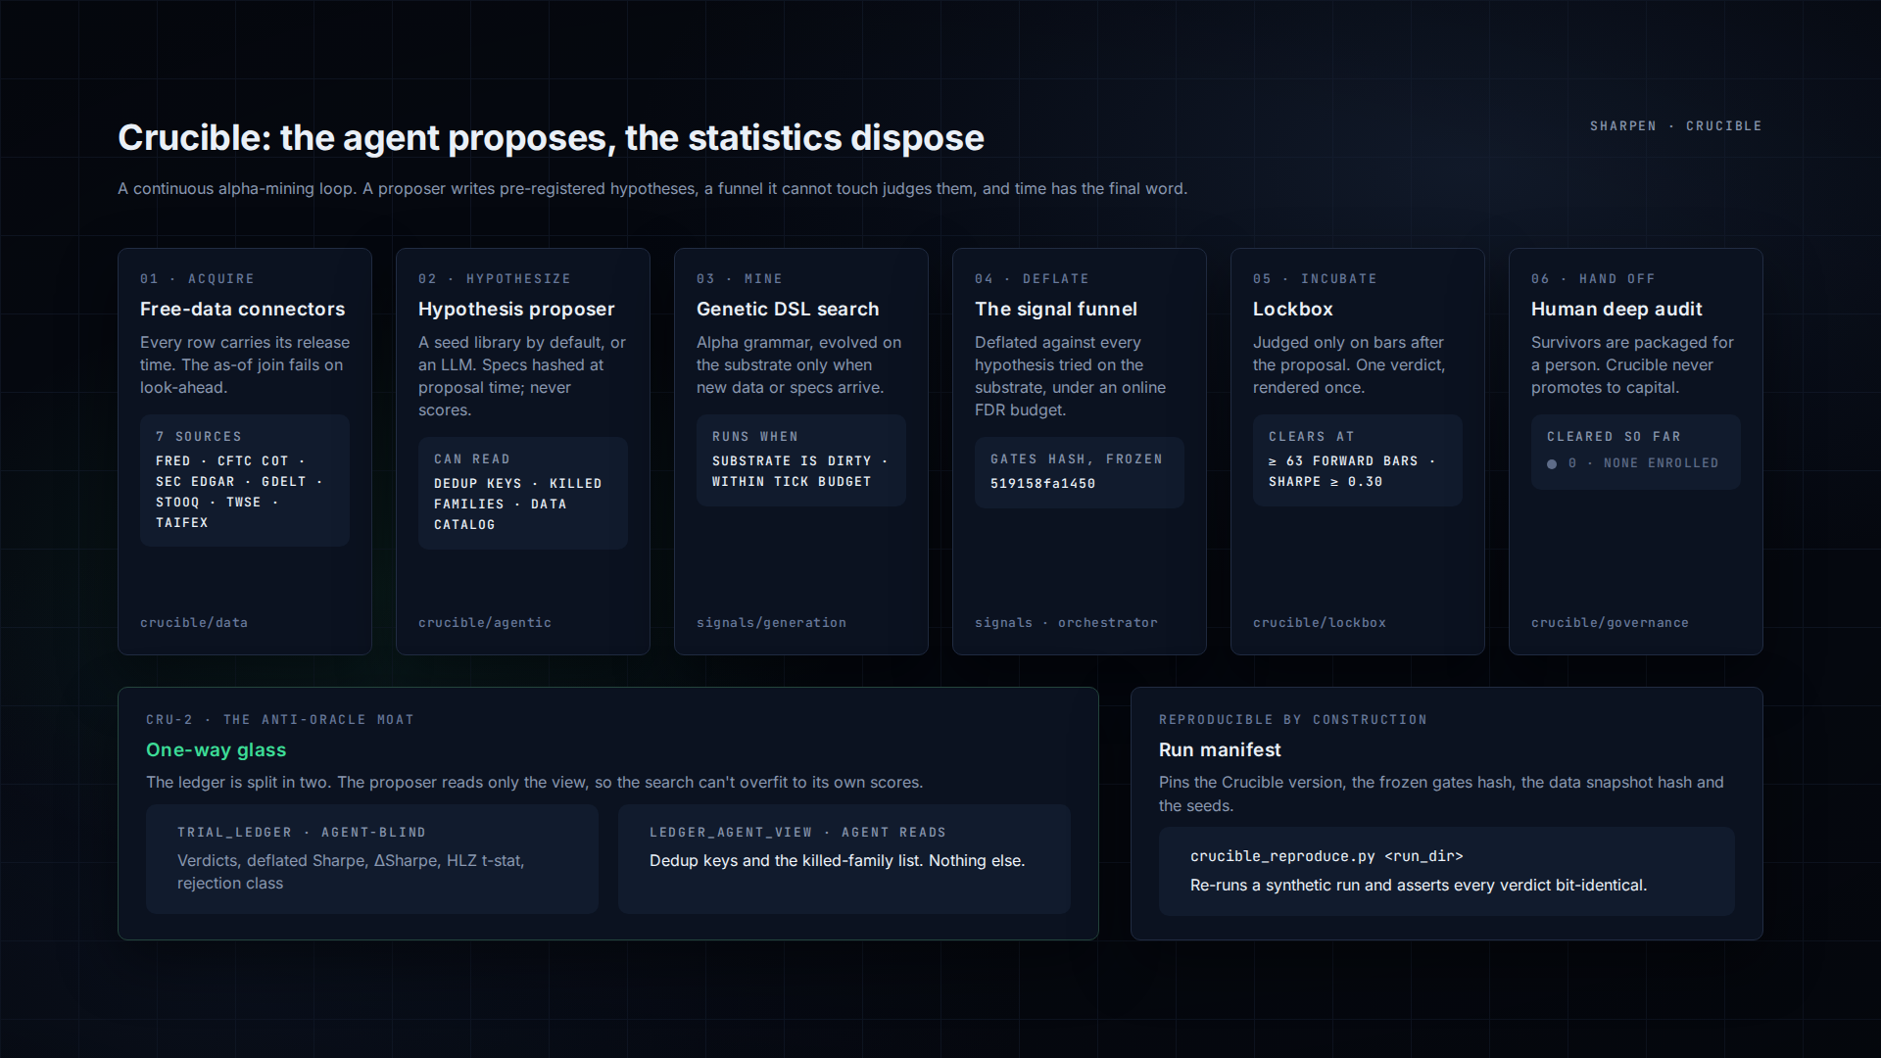1881x1058 pixels.
Task: Click the 'CLEARED SO FAR' label
Action: pos(1614,437)
